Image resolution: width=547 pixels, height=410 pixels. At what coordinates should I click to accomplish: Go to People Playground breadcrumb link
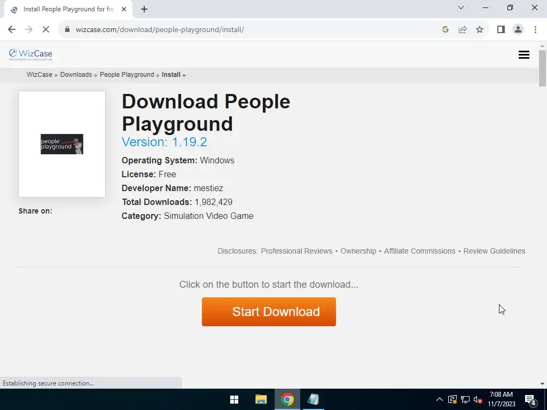tap(127, 75)
